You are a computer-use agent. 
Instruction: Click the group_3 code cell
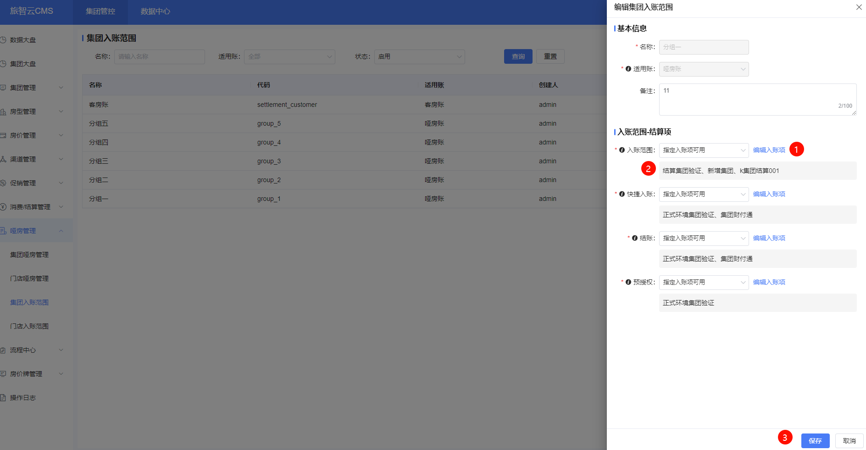click(x=269, y=161)
